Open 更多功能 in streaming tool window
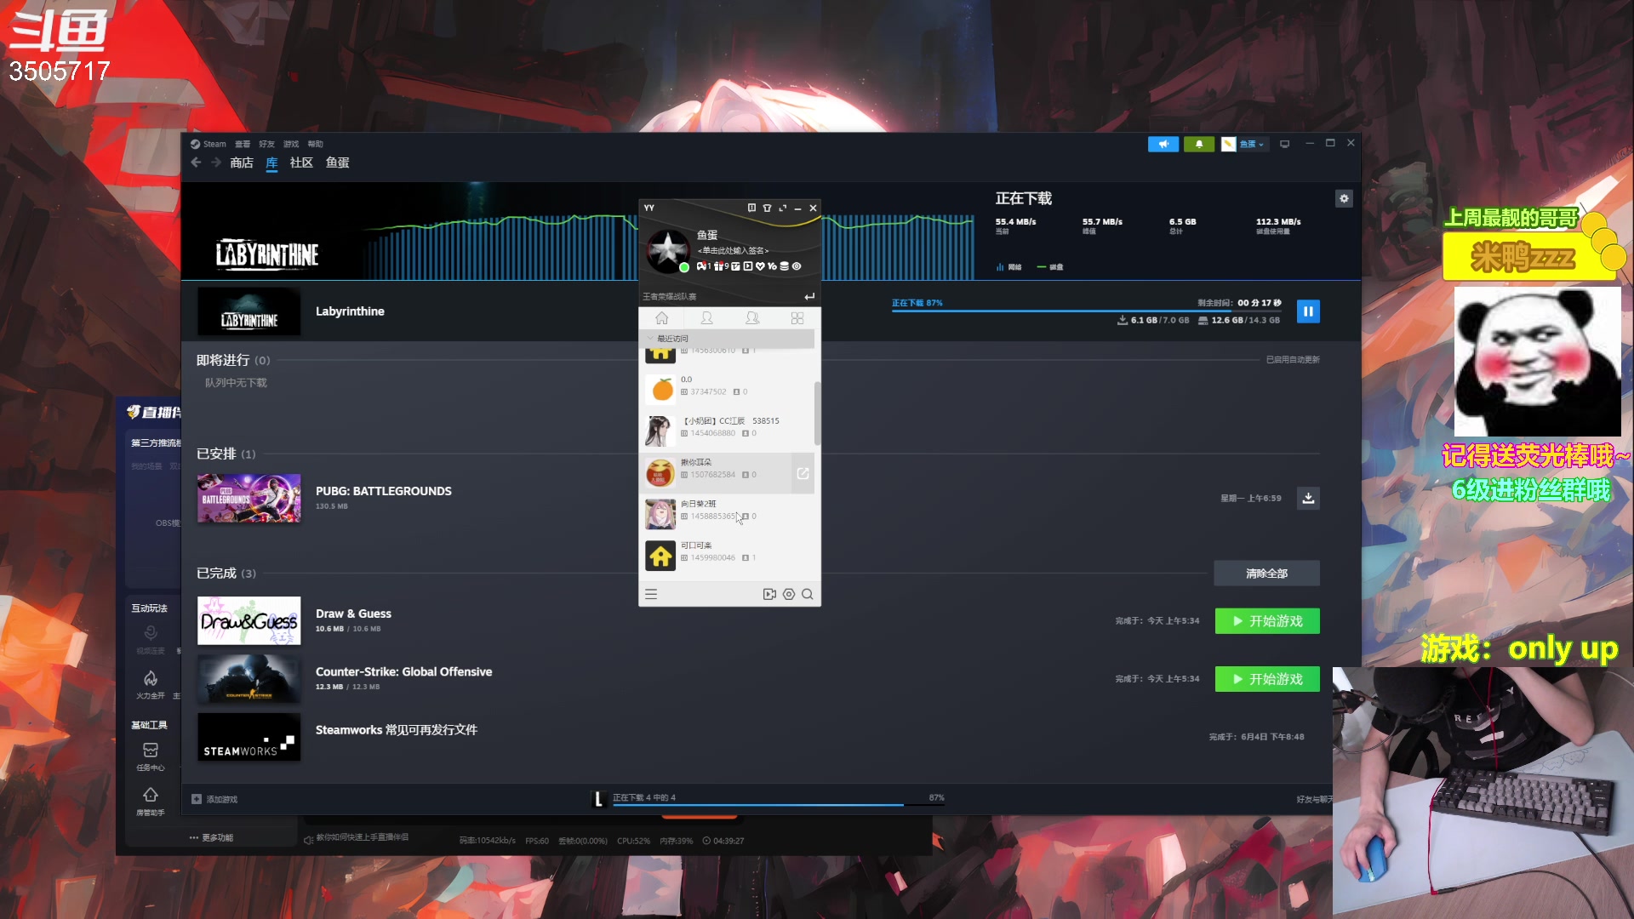The height and width of the screenshot is (919, 1634). [x=211, y=838]
